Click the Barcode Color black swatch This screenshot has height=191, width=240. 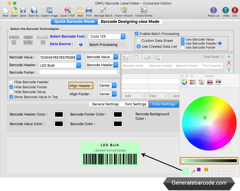tap(118, 124)
